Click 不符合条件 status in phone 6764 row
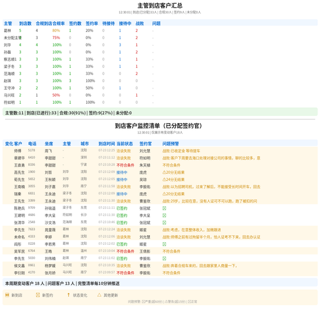The height and width of the screenshot is (316, 320). [125, 251]
